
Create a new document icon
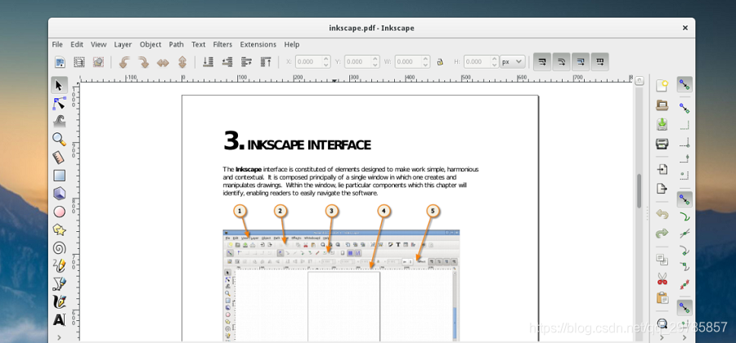662,85
